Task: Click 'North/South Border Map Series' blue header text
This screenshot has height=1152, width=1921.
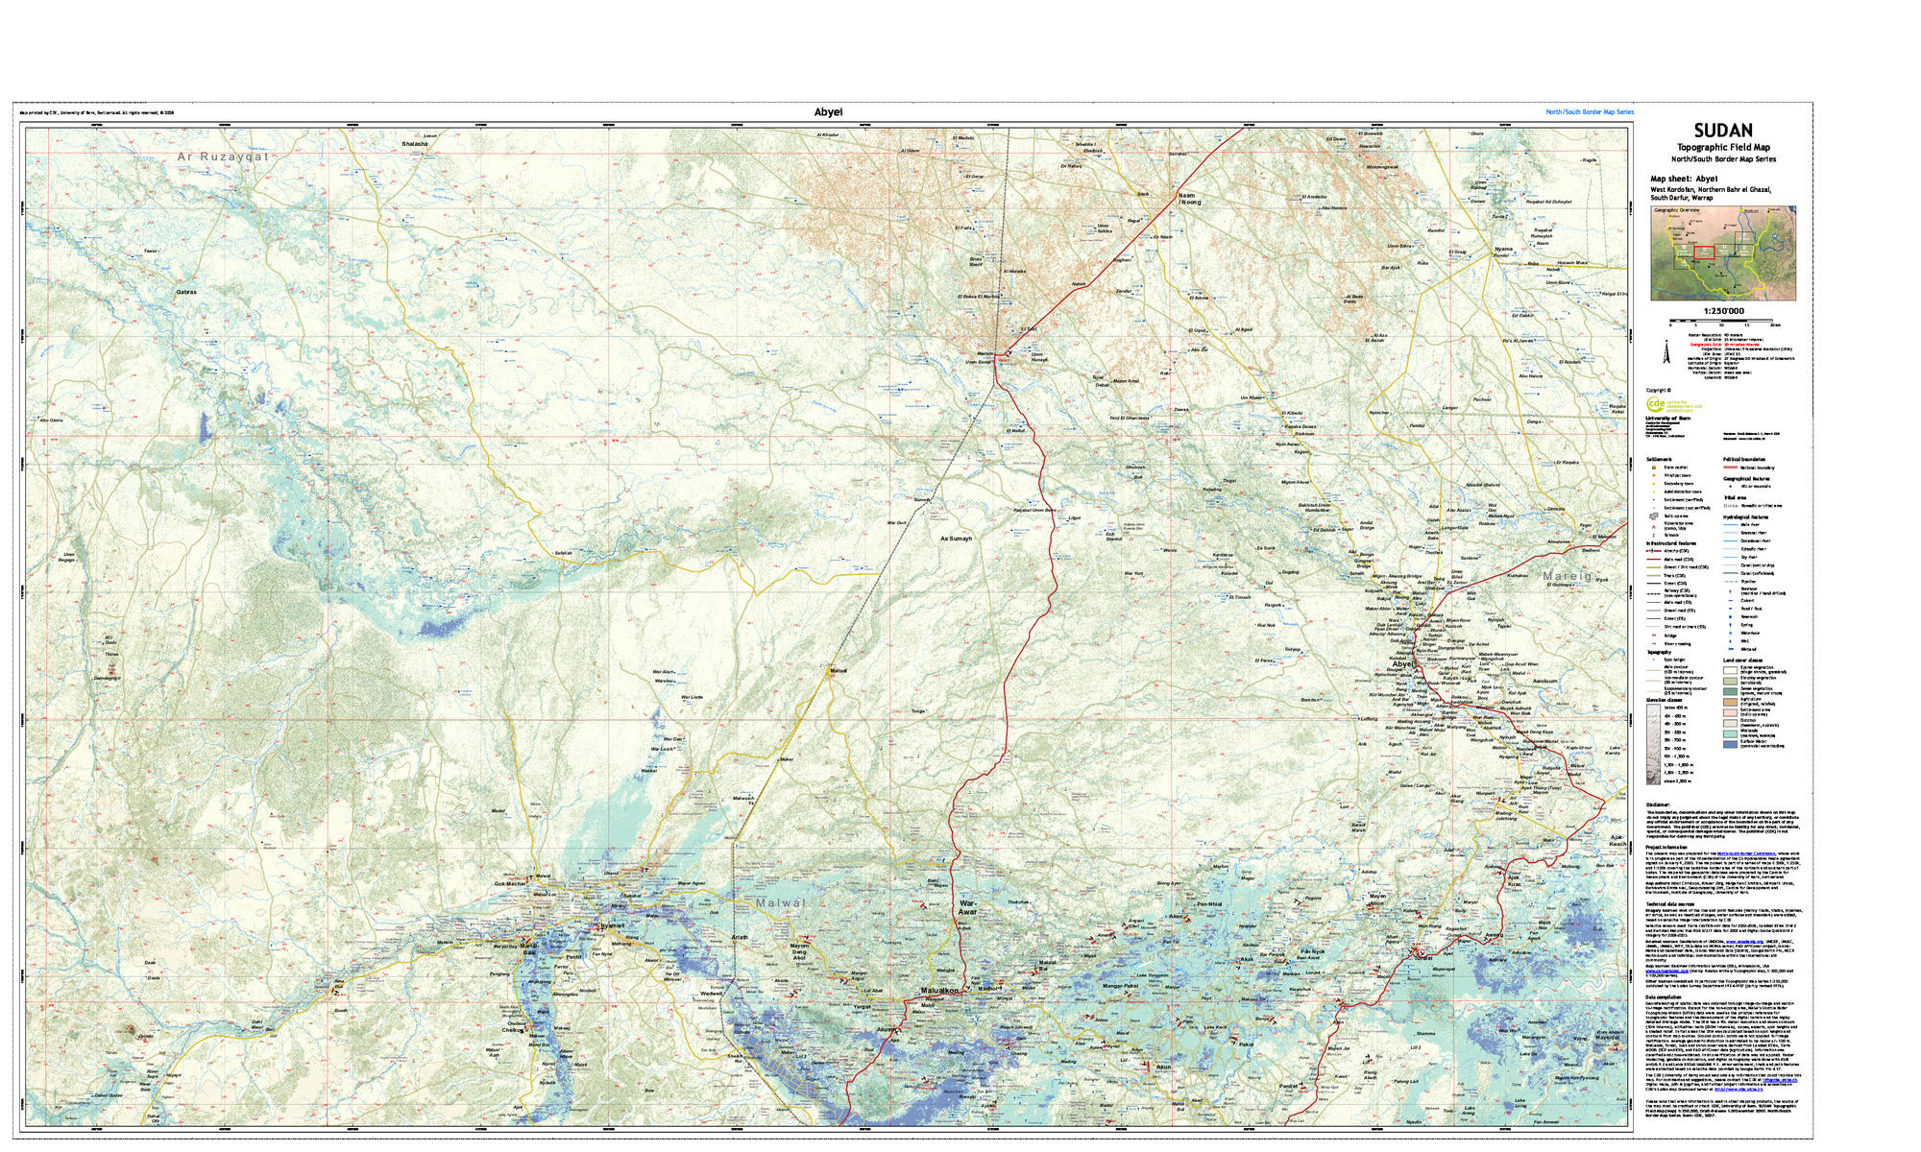Action: [x=1590, y=112]
